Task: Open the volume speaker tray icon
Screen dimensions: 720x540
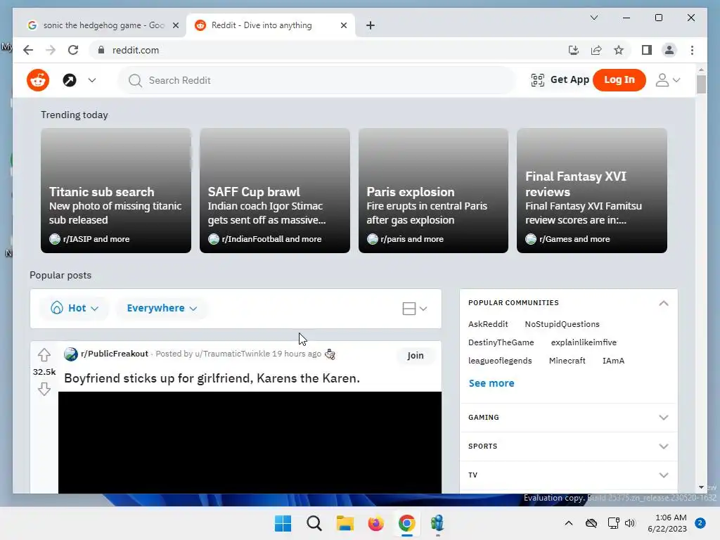Action: [630, 523]
